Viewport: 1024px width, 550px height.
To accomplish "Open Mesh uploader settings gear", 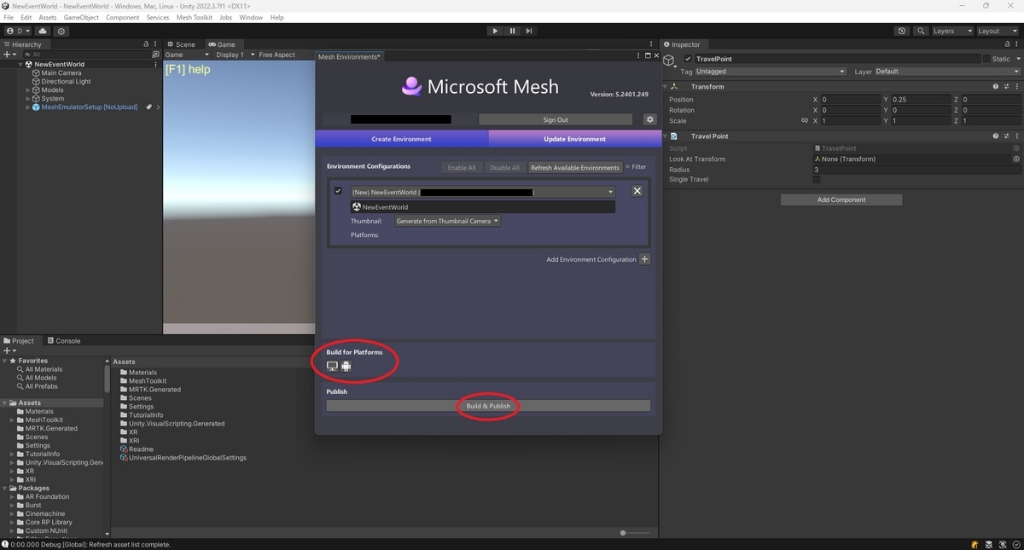I will point(649,119).
